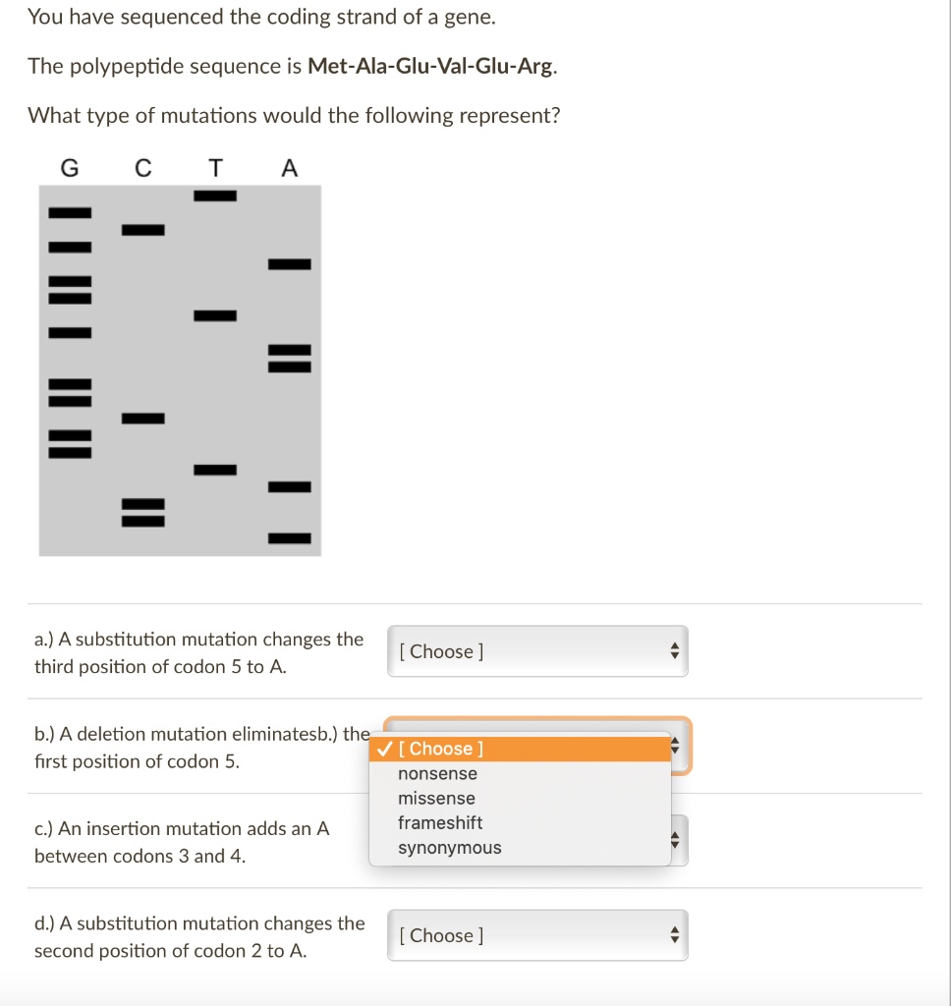
Task: Click the stepper arrows on question d dropdown
Action: coord(675,934)
